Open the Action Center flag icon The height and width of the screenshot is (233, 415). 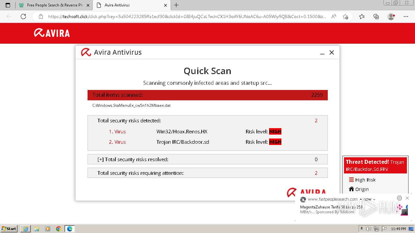point(384,229)
